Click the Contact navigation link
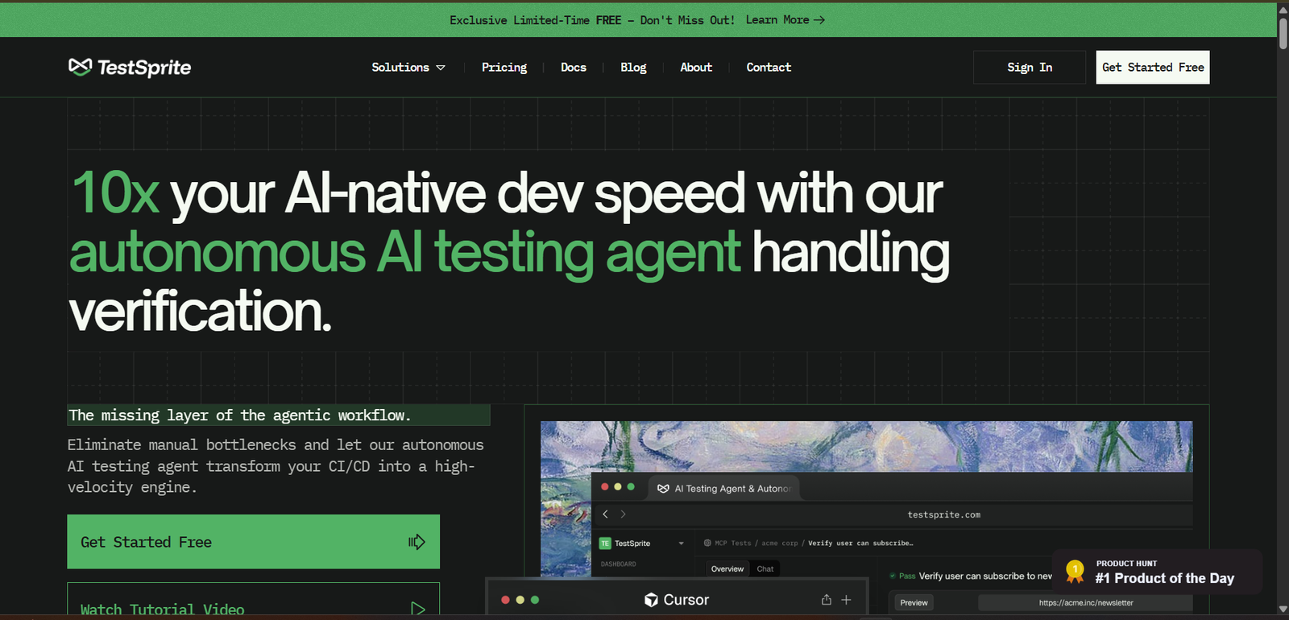The width and height of the screenshot is (1289, 620). [x=769, y=68]
